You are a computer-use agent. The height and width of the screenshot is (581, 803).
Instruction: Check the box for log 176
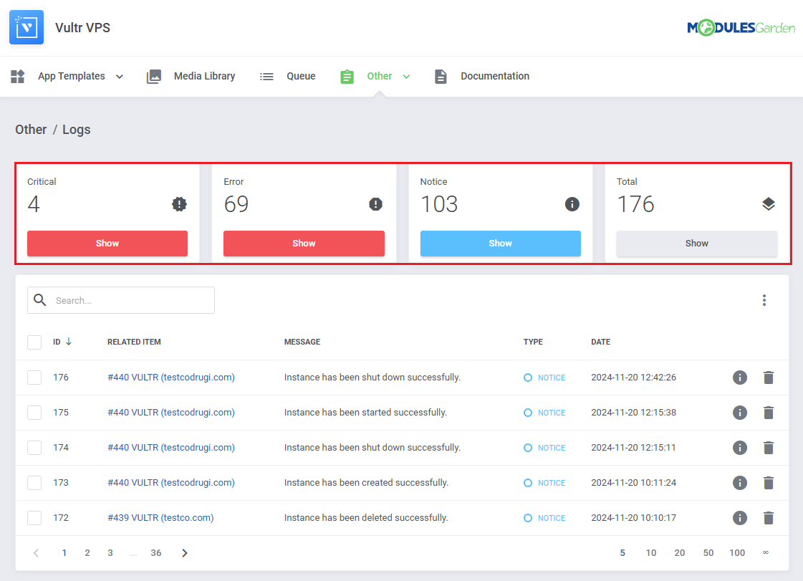(34, 378)
